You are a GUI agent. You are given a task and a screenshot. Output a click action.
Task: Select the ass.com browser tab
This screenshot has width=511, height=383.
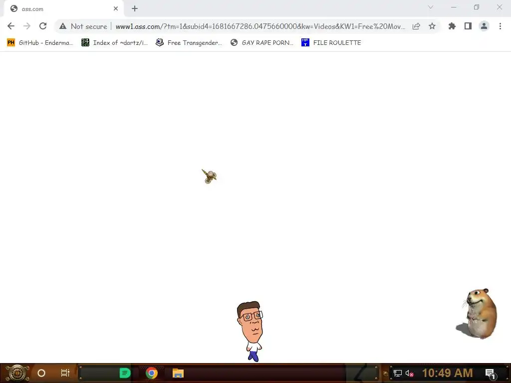tap(63, 9)
